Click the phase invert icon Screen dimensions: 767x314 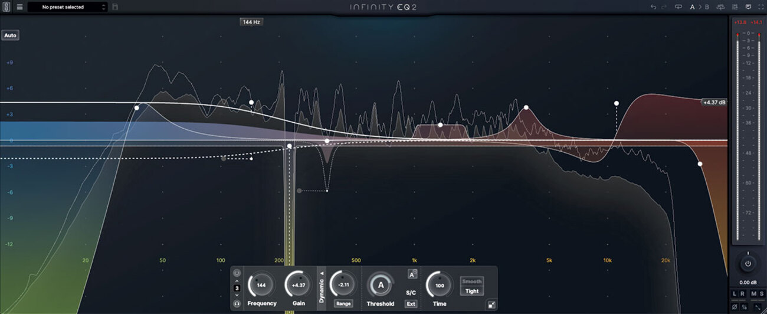click(735, 307)
